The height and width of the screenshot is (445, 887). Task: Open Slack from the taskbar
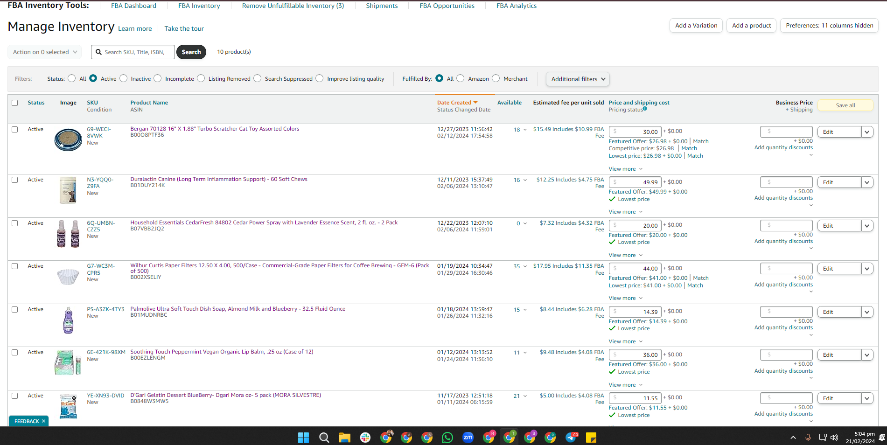pos(365,438)
